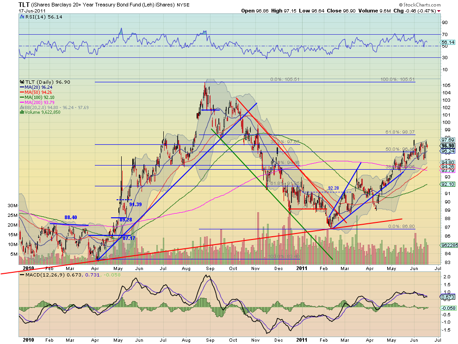Click the MA(200) 93.79 legend entry

tap(39, 103)
